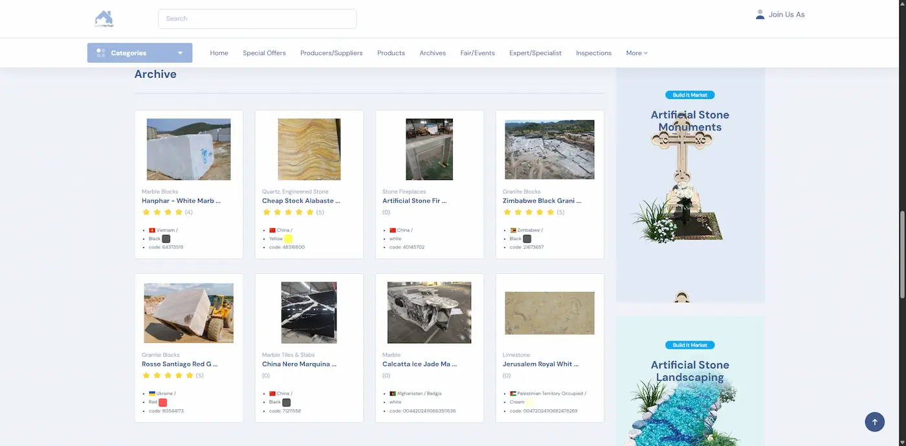Click the yellow color swatch on Alabaster card

point(289,239)
